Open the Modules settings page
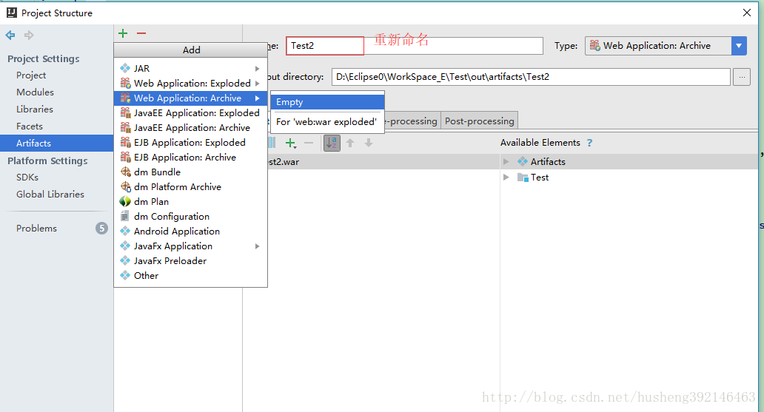The width and height of the screenshot is (764, 412). (35, 92)
